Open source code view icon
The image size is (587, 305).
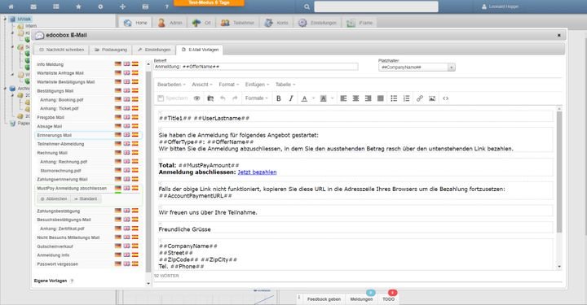(x=445, y=98)
